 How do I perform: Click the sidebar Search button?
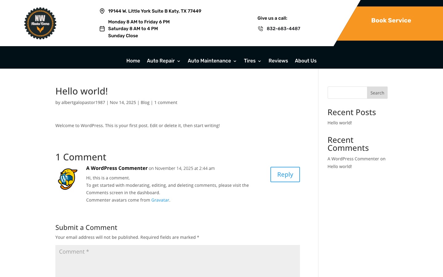click(x=377, y=93)
